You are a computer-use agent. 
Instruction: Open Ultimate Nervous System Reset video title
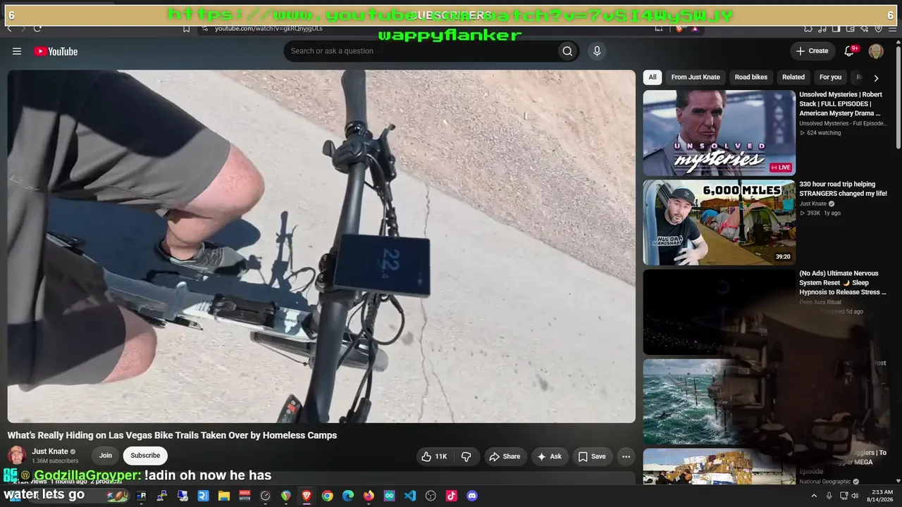tap(843, 282)
